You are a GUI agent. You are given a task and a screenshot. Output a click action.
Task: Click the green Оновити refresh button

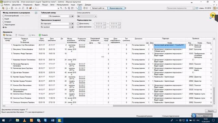43,35
